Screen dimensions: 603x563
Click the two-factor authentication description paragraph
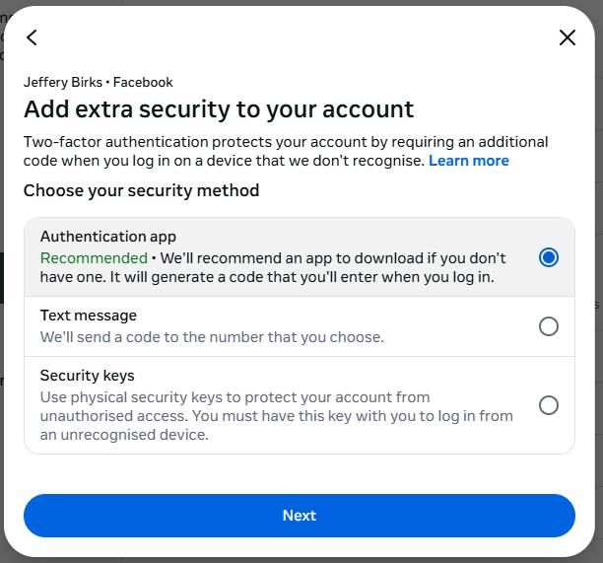pos(286,151)
